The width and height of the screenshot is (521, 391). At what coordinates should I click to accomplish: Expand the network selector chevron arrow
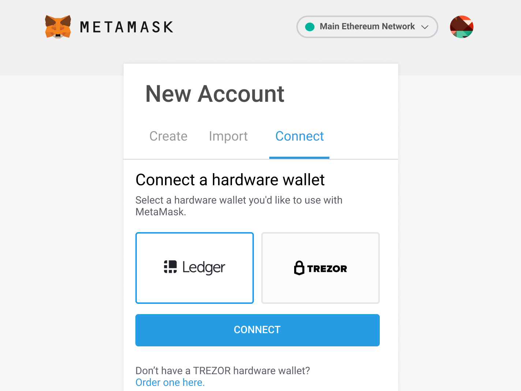pyautogui.click(x=425, y=27)
